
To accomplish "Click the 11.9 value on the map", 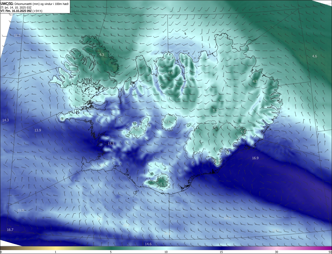I will point(21,210).
